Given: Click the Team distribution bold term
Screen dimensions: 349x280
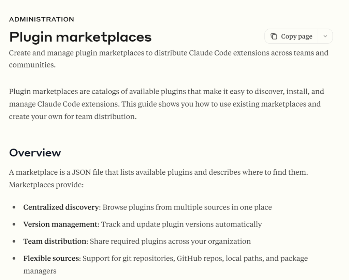Looking at the screenshot, I should (55, 241).
